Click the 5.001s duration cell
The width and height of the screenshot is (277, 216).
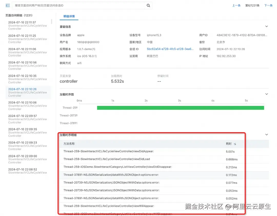(230, 152)
